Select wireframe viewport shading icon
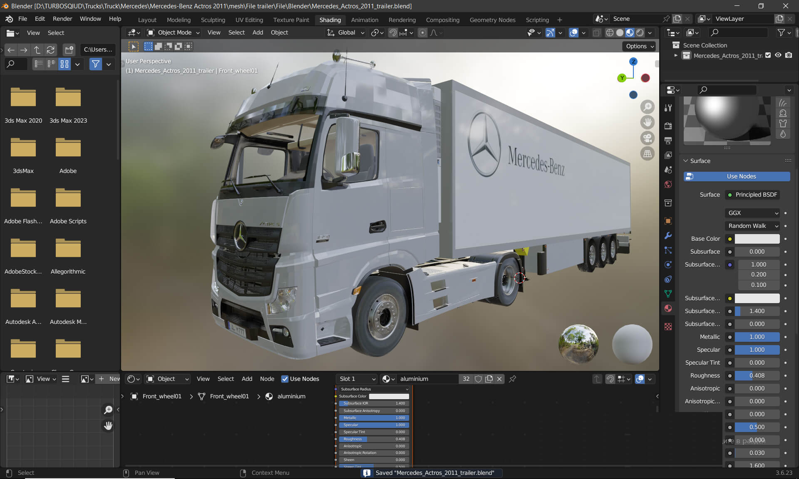 pos(610,32)
